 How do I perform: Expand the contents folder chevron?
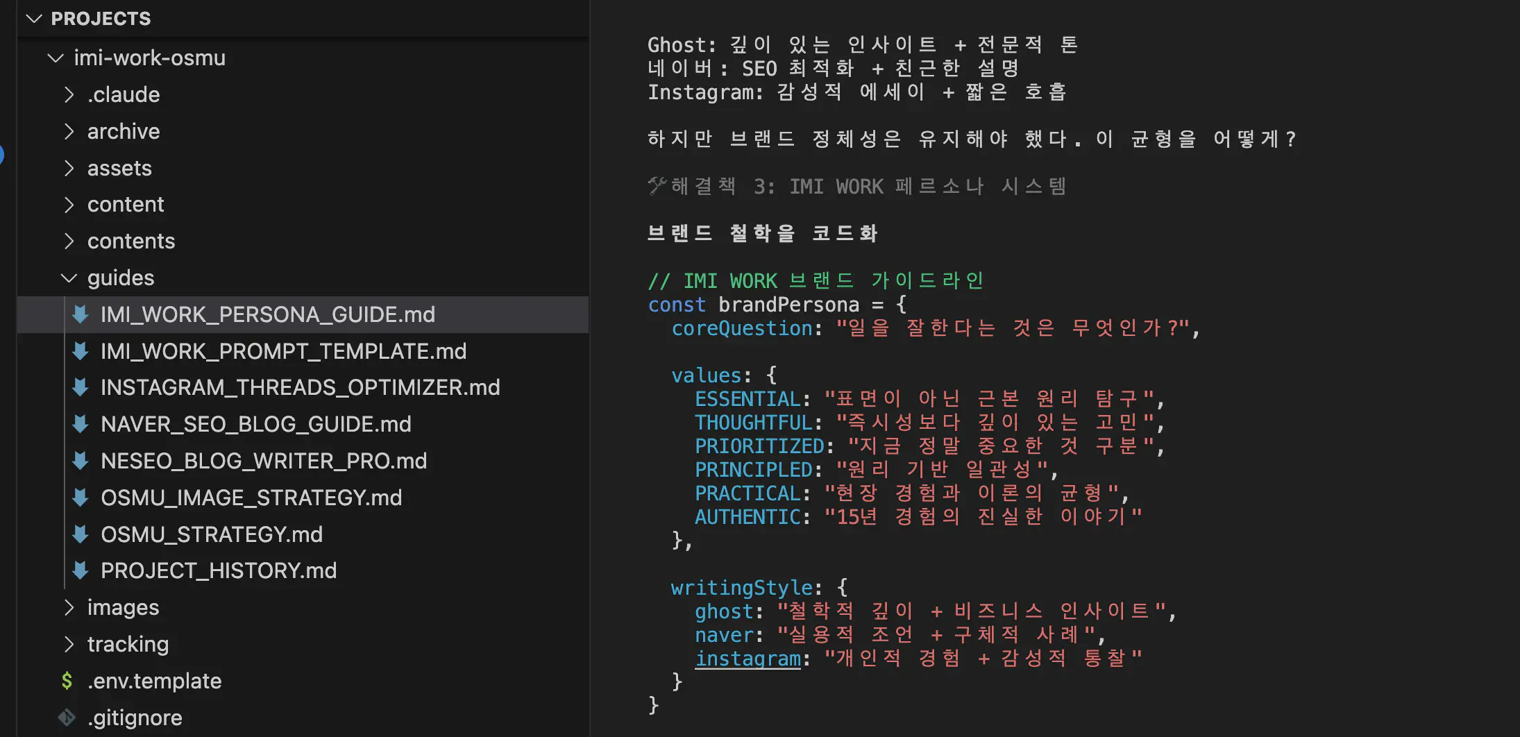(69, 241)
